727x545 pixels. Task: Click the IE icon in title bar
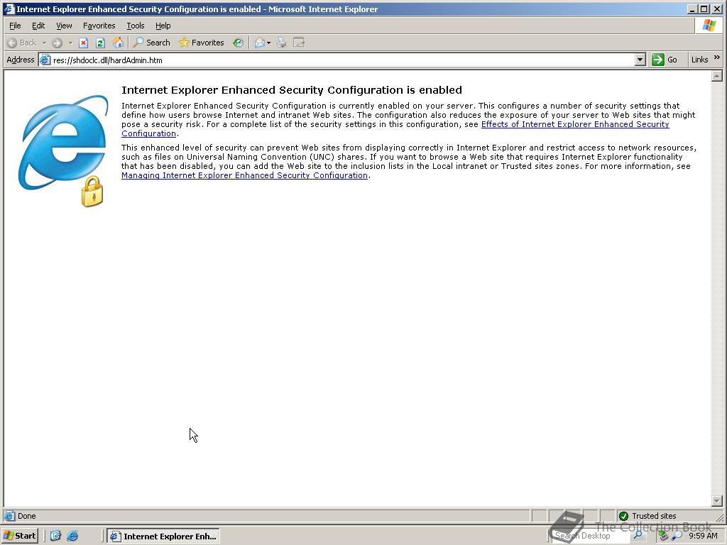pyautogui.click(x=9, y=9)
